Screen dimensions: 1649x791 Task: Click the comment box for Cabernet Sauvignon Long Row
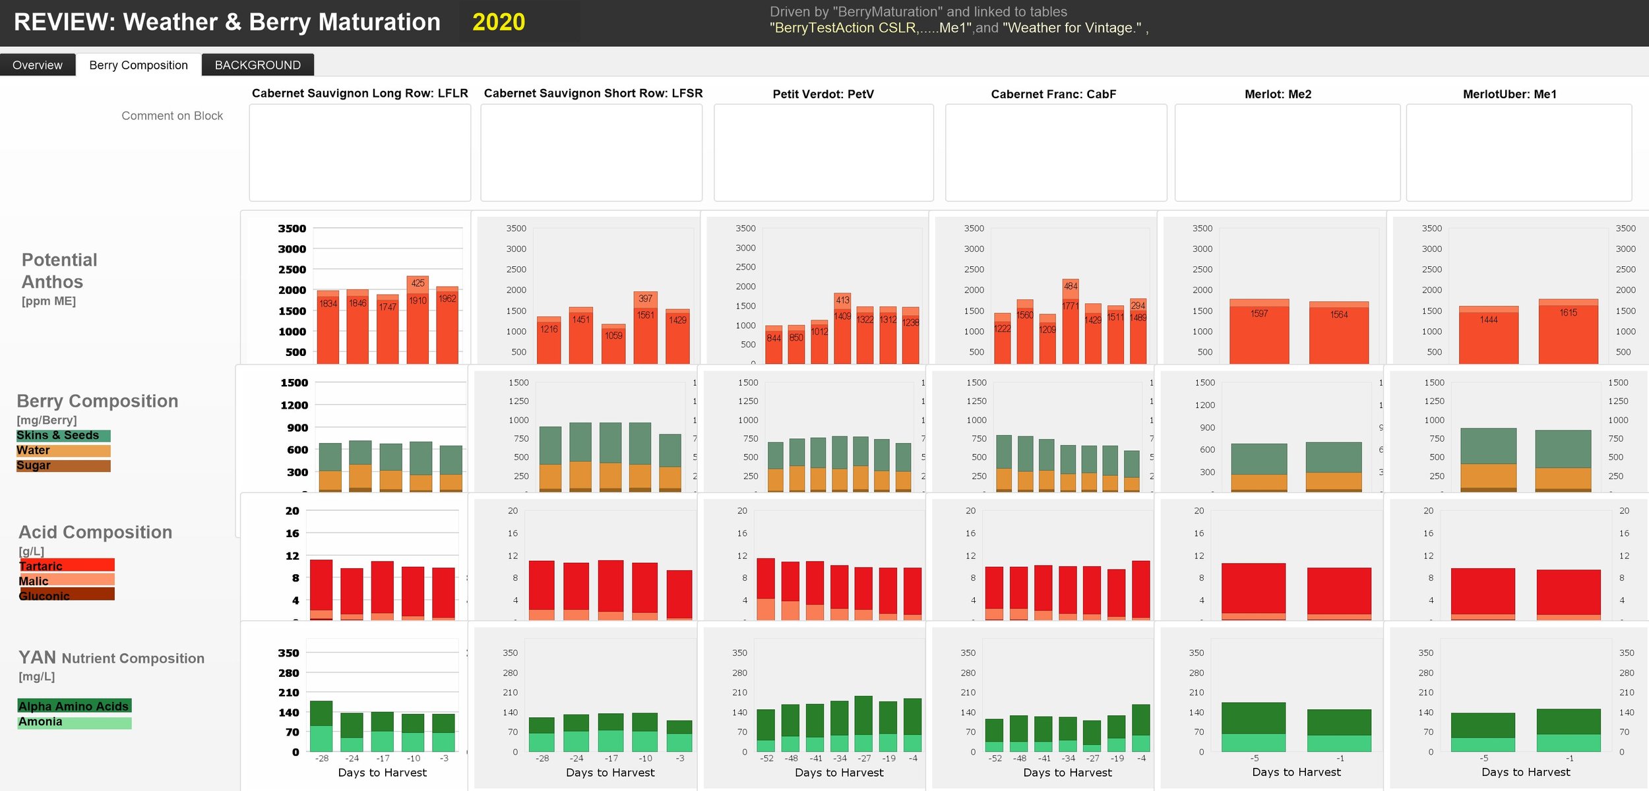point(360,152)
